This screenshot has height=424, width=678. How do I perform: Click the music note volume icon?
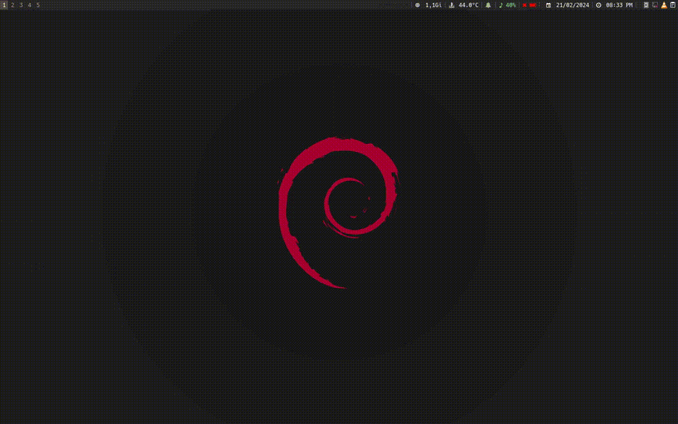(x=501, y=5)
